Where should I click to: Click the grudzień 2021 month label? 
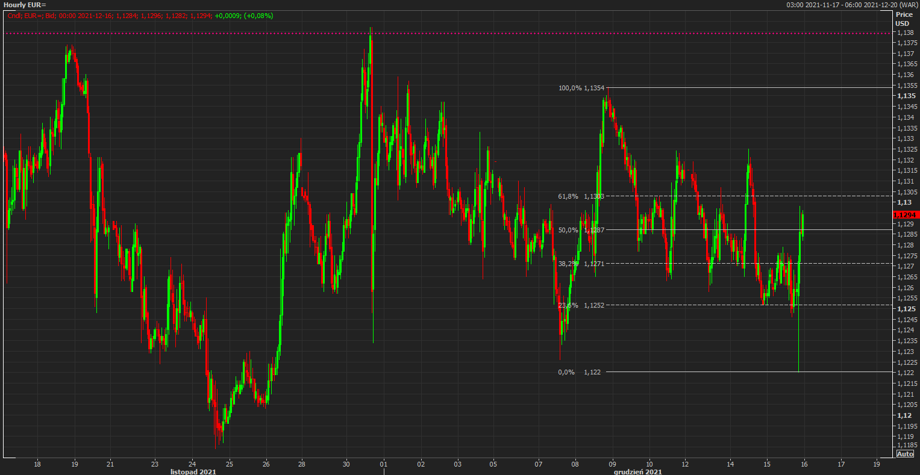[637, 471]
